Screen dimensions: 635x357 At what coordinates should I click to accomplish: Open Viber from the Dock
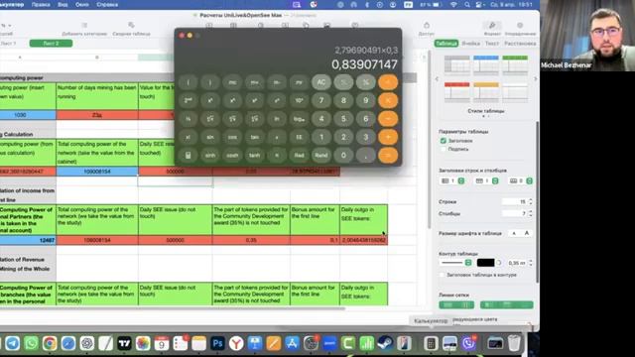click(468, 344)
